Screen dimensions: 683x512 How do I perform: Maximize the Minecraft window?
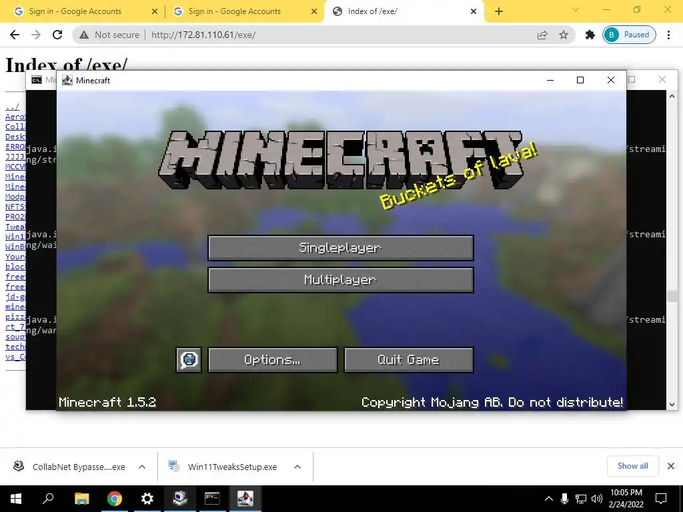pyautogui.click(x=580, y=80)
